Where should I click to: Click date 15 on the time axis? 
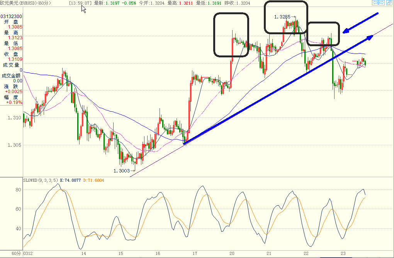coord(121,253)
